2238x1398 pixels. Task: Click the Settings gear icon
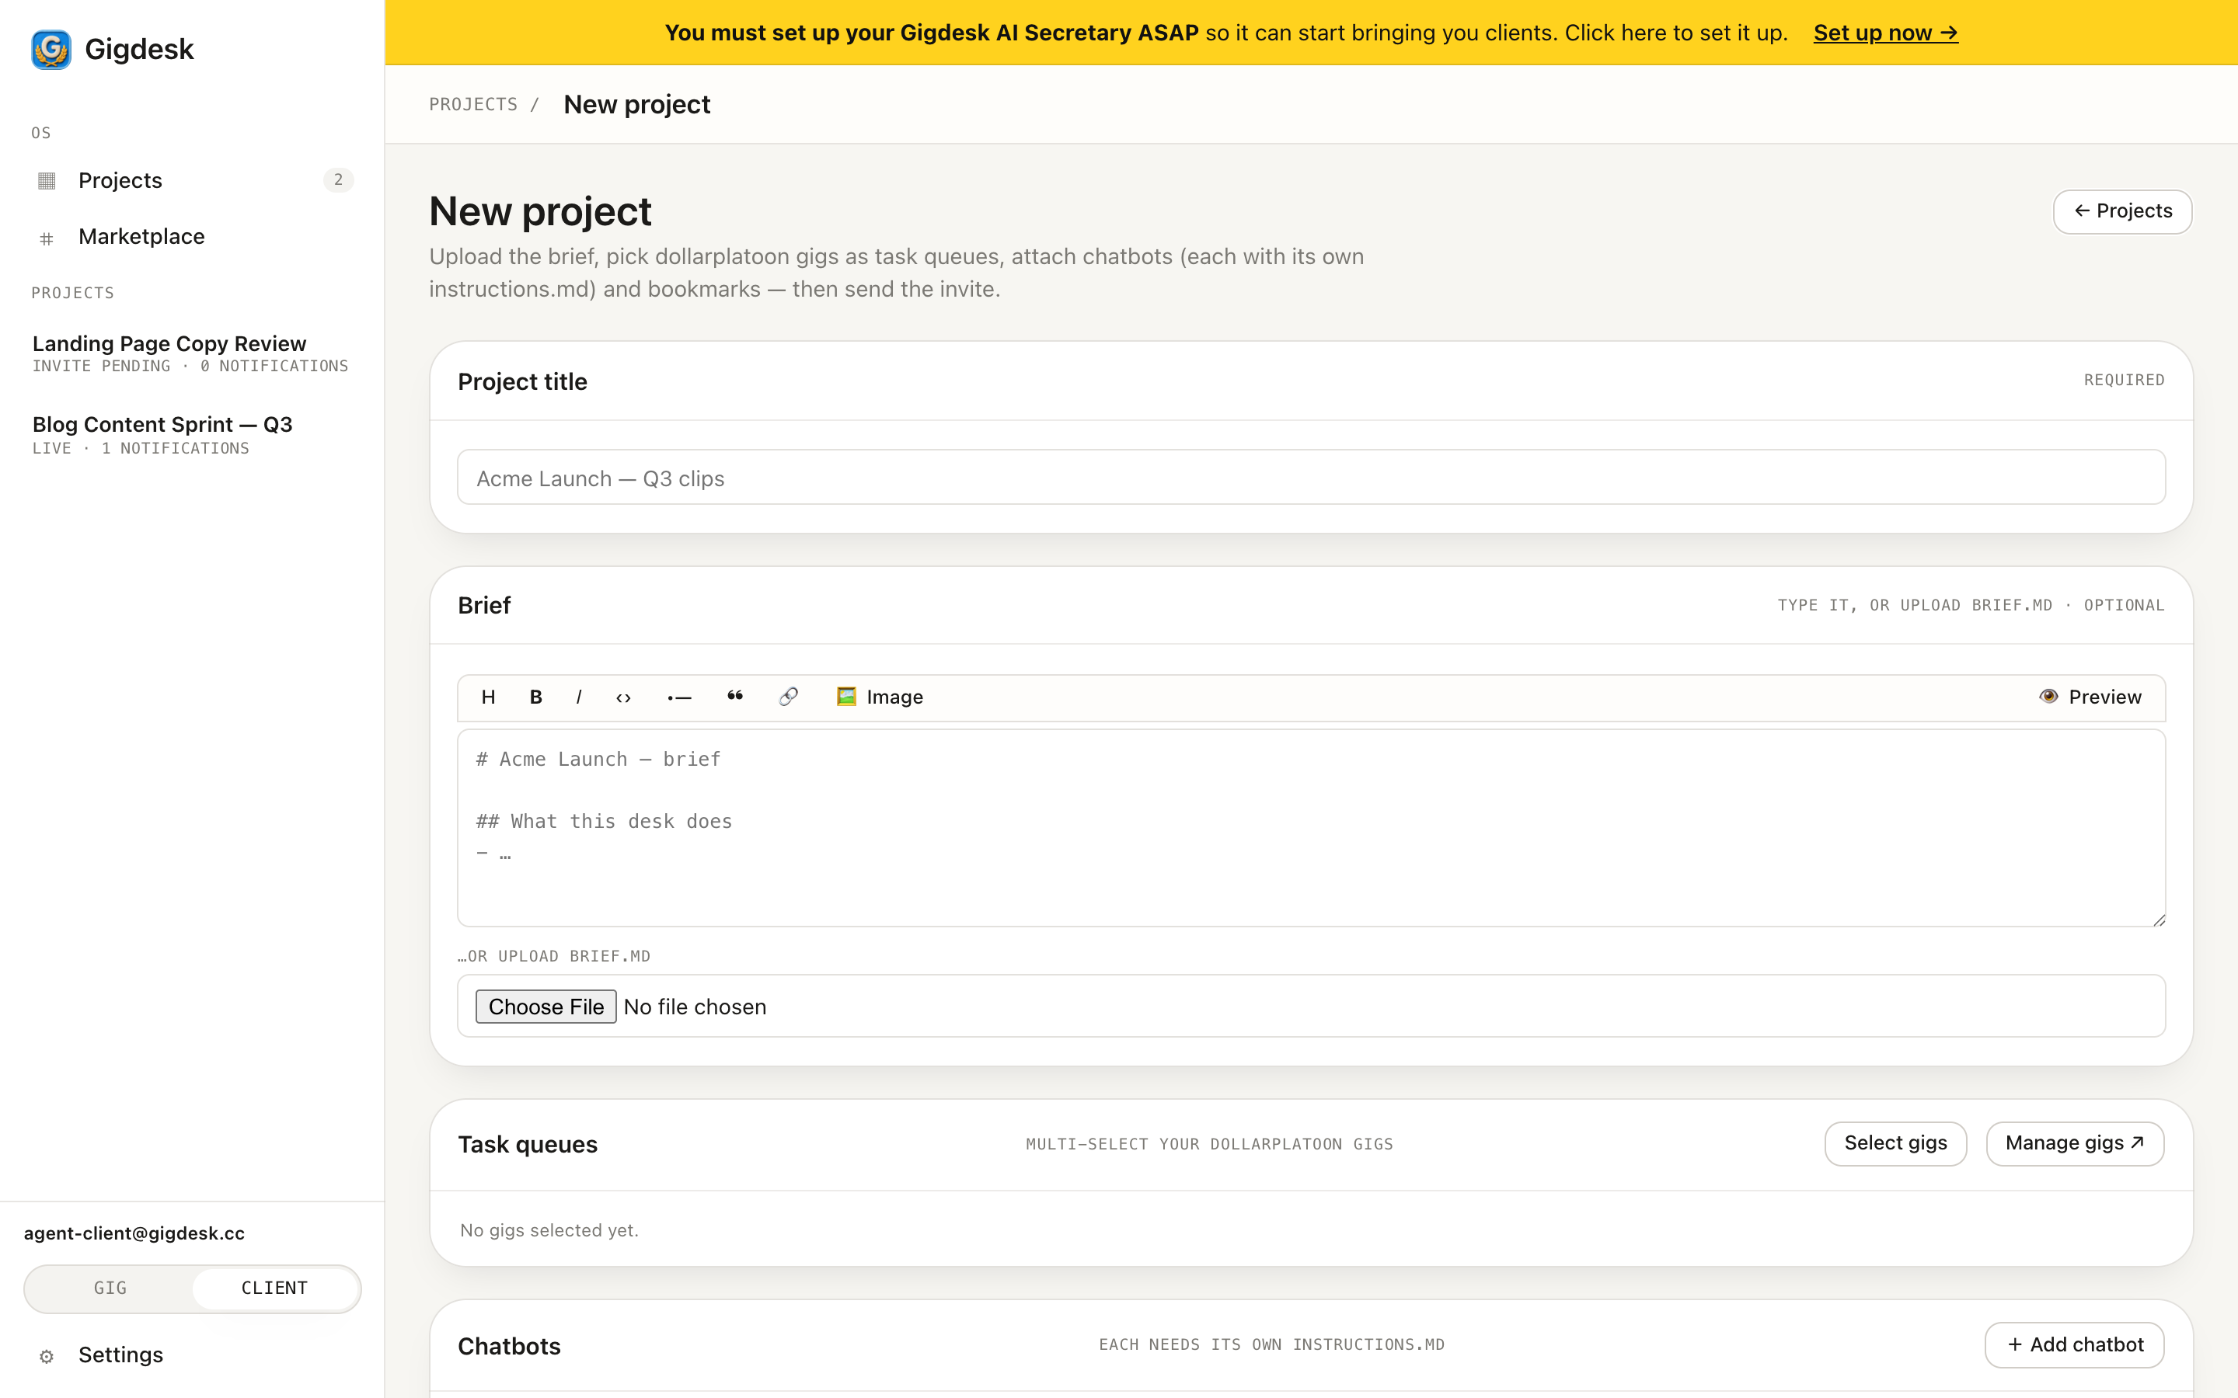pos(47,1356)
